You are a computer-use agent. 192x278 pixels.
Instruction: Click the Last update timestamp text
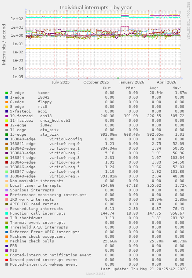pos(144,269)
